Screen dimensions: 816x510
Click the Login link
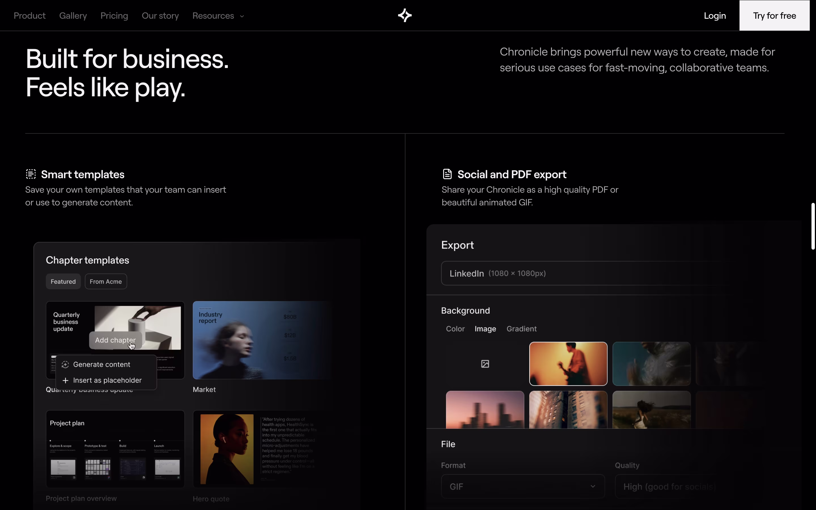coord(715,16)
